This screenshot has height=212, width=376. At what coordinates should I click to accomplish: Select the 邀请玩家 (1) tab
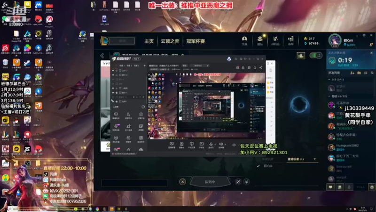[x=296, y=159]
